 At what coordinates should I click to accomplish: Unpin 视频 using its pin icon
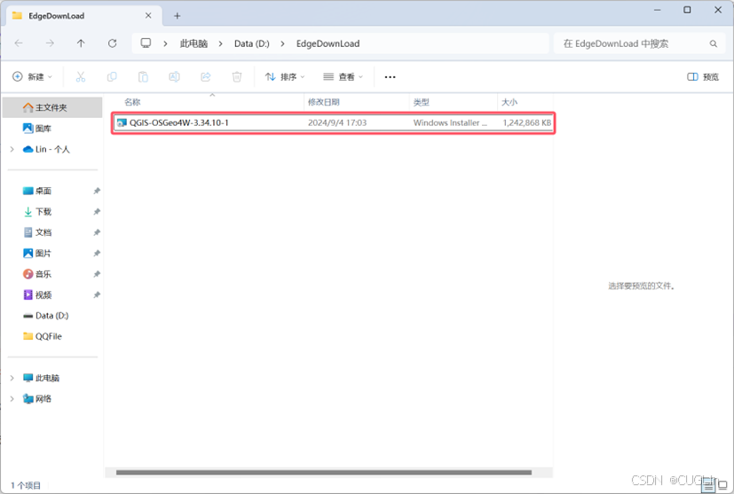(97, 294)
